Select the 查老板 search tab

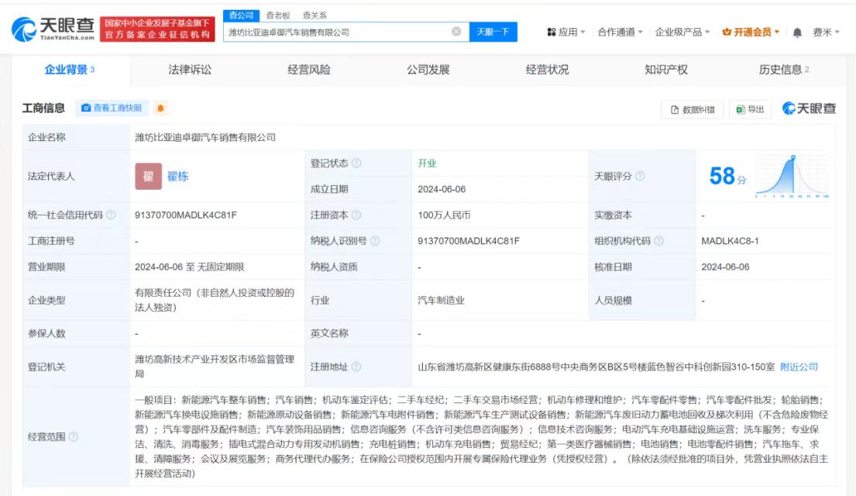tap(278, 15)
